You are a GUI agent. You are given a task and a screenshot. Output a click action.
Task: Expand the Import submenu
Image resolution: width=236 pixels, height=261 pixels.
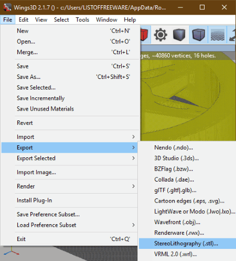pos(70,137)
